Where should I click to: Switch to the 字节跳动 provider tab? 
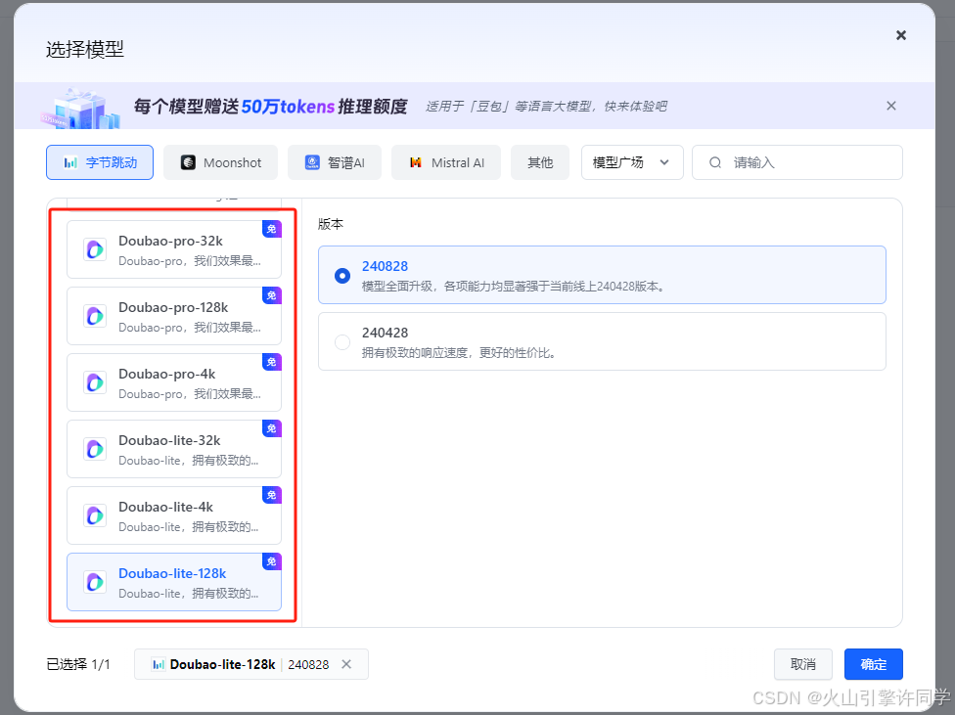100,162
